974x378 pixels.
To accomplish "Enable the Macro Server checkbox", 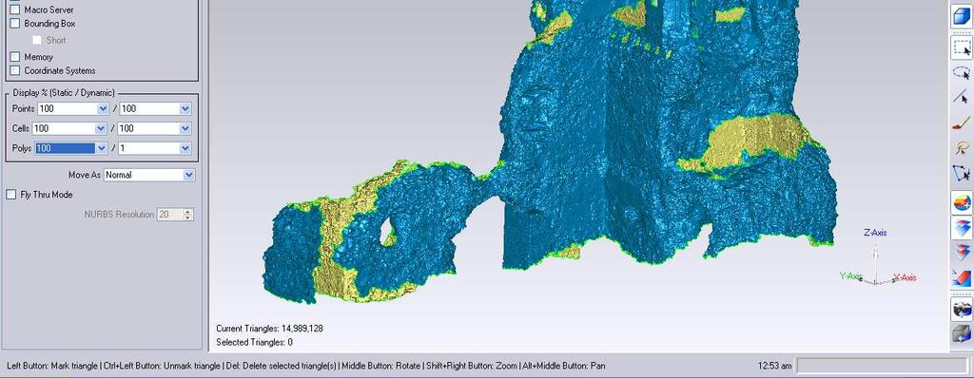I will pos(15,9).
